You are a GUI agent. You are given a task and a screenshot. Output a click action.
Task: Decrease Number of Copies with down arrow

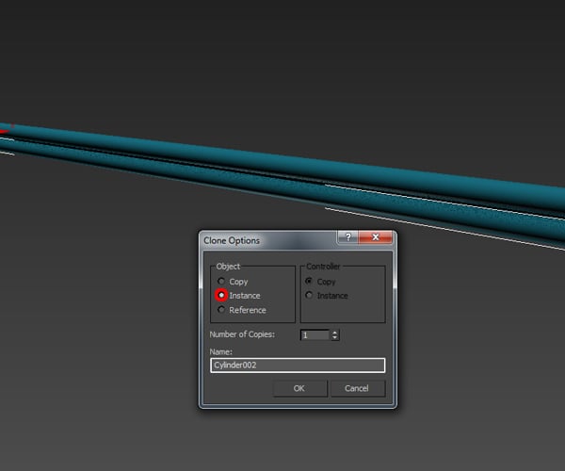334,337
